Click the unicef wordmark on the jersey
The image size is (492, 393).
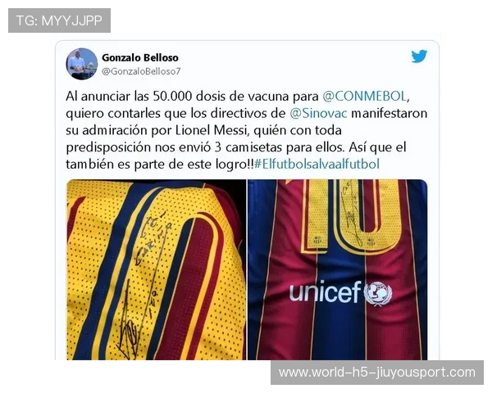click(x=326, y=291)
